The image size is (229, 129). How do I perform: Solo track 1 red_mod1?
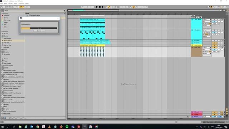pyautogui.click(x=219, y=20)
